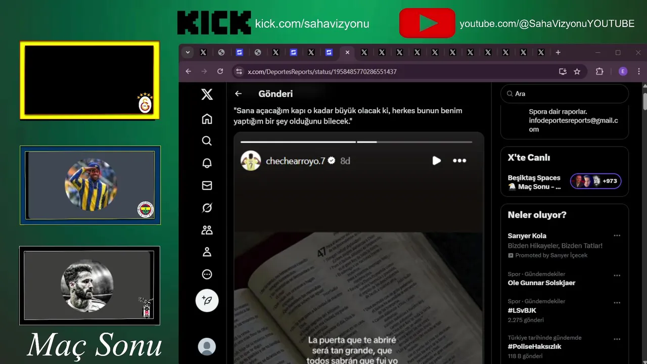Click the "X'te Canlı" heading
647x364 pixels.
click(x=529, y=157)
